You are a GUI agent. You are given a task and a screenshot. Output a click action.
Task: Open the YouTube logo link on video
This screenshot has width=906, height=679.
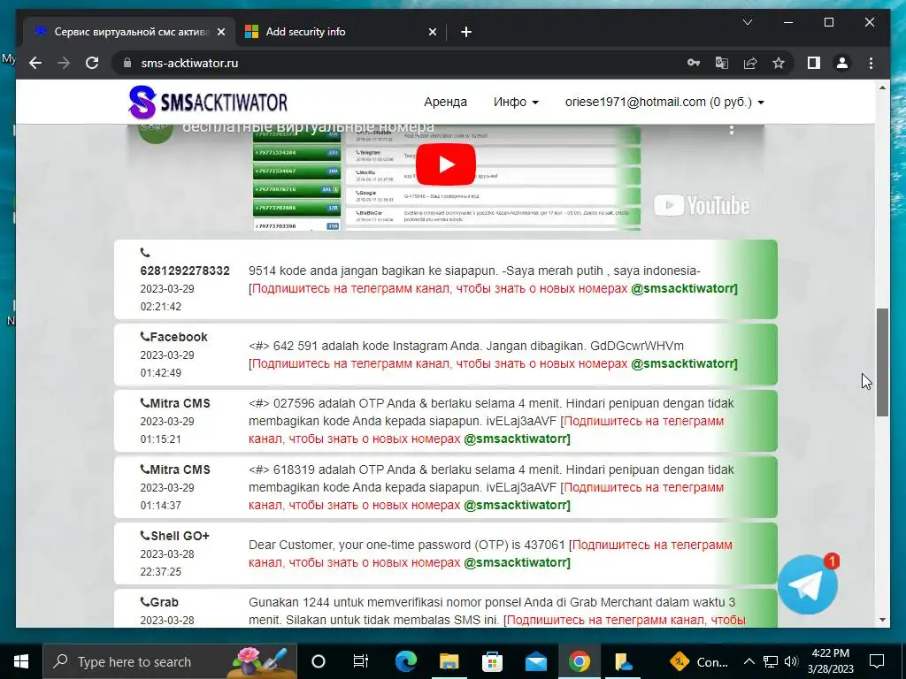click(702, 205)
